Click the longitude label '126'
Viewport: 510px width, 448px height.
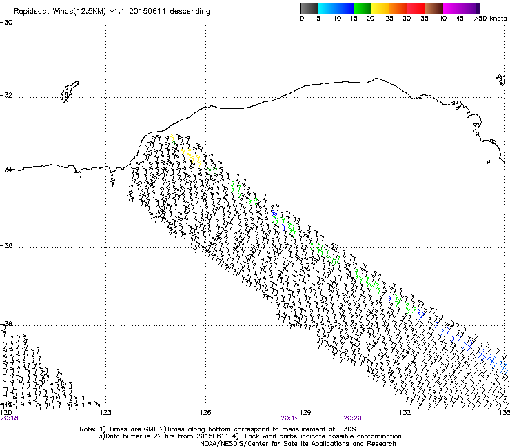[205, 413]
